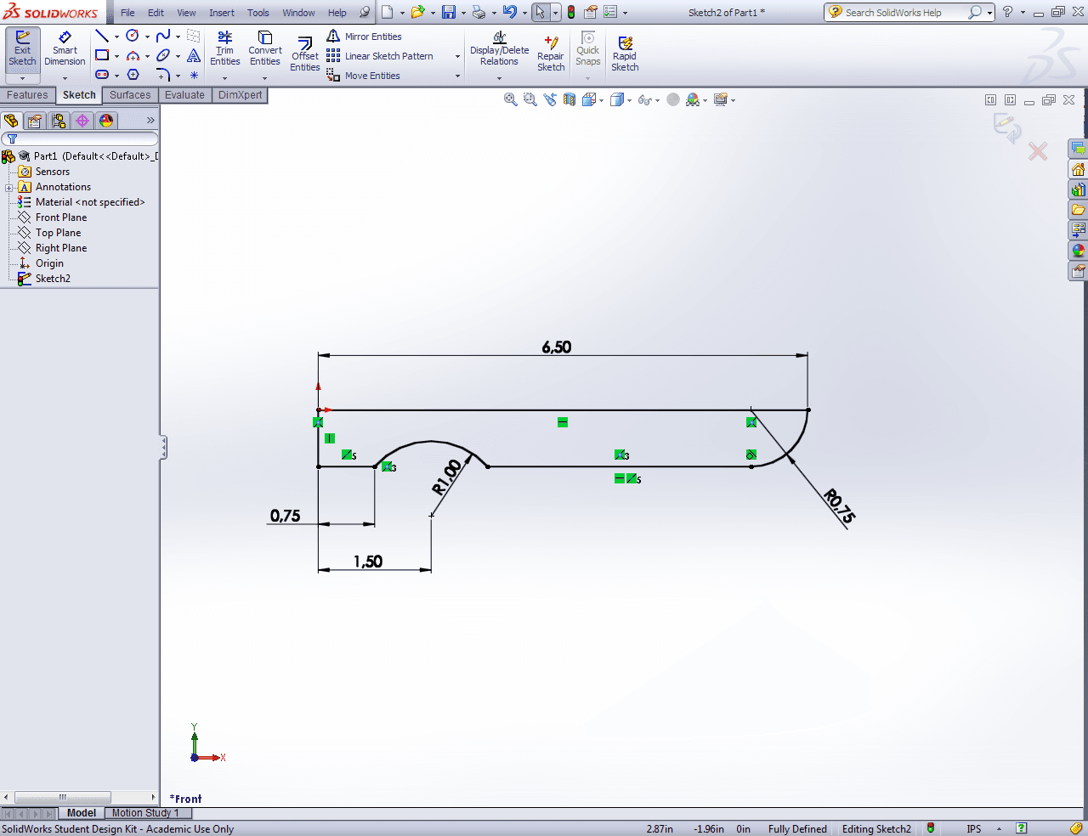Select the Straight Slot tool

102,75
